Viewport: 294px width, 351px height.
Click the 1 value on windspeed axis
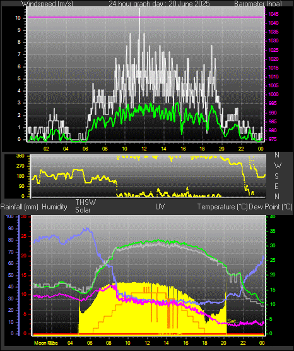(19, 127)
